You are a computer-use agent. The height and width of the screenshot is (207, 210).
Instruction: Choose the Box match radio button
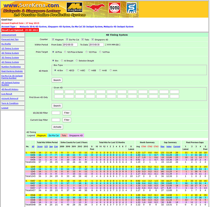pyautogui.click(x=53, y=61)
